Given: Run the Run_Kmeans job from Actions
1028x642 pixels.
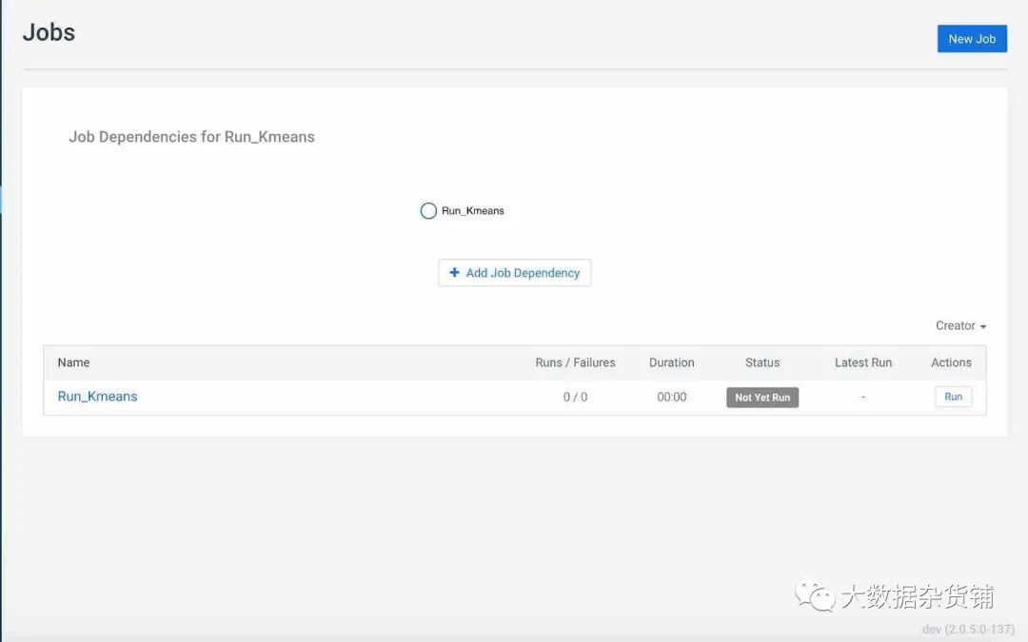Looking at the screenshot, I should click(x=953, y=397).
